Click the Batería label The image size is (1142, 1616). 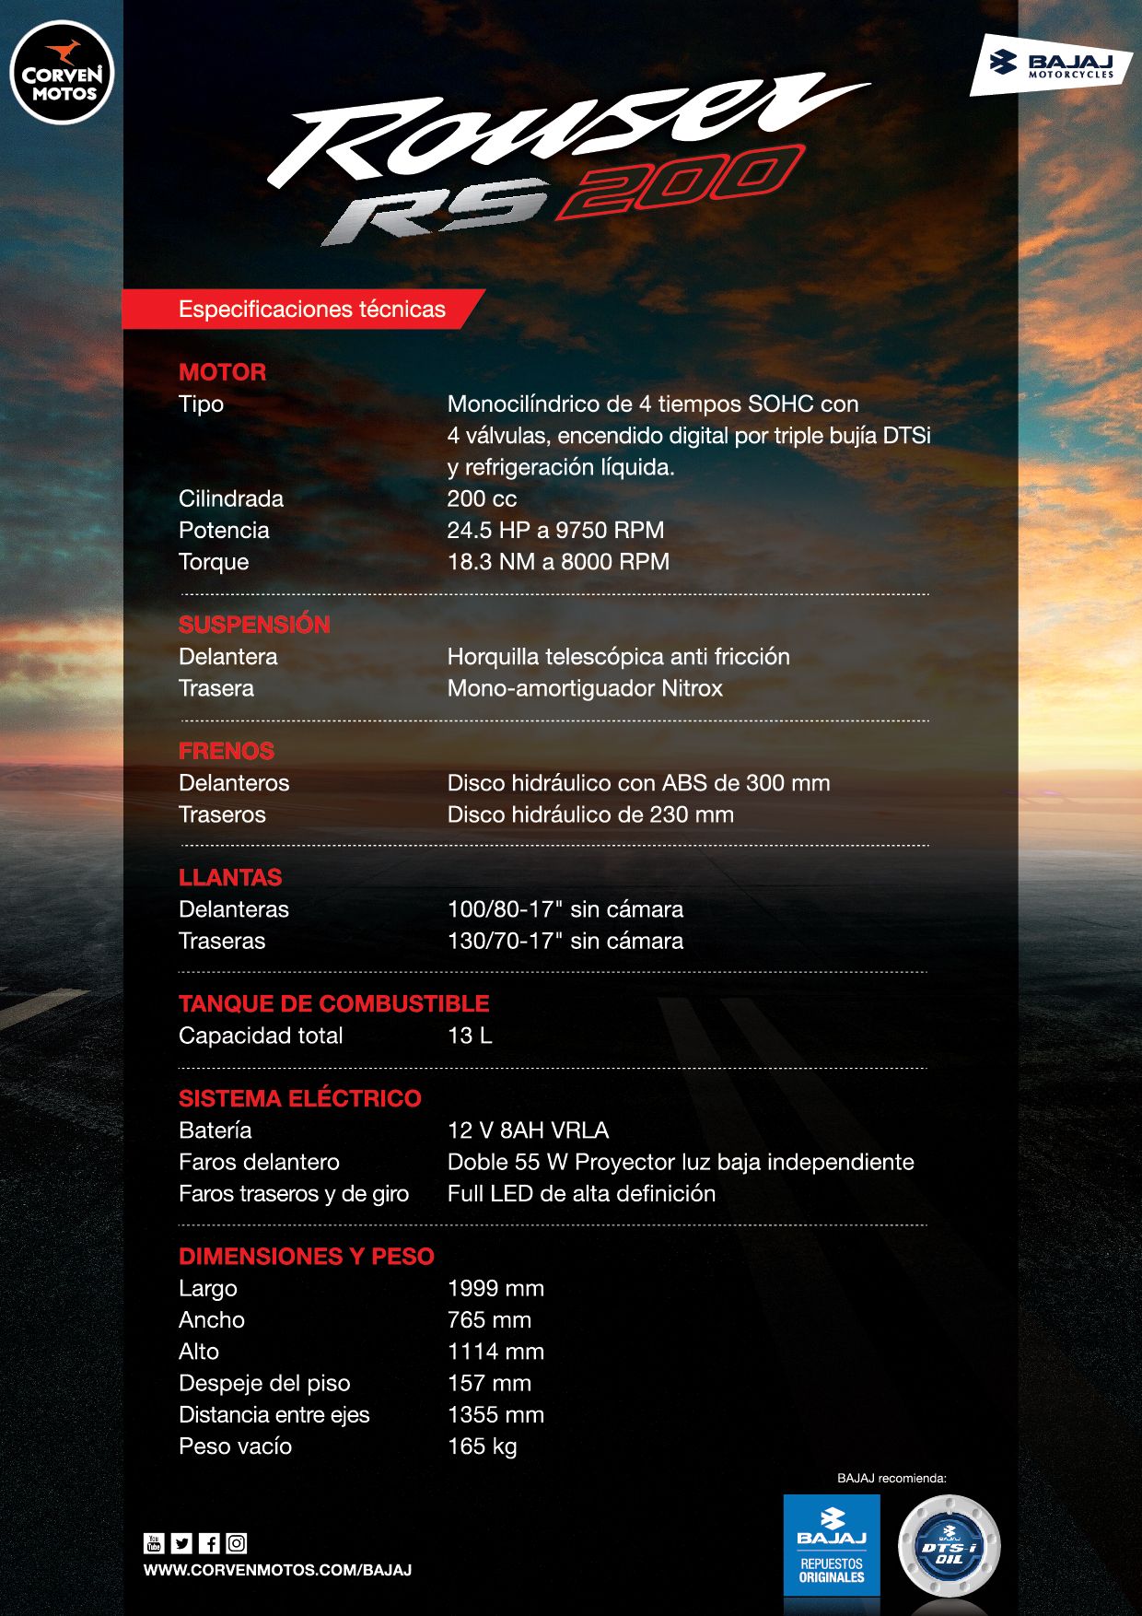(215, 1130)
